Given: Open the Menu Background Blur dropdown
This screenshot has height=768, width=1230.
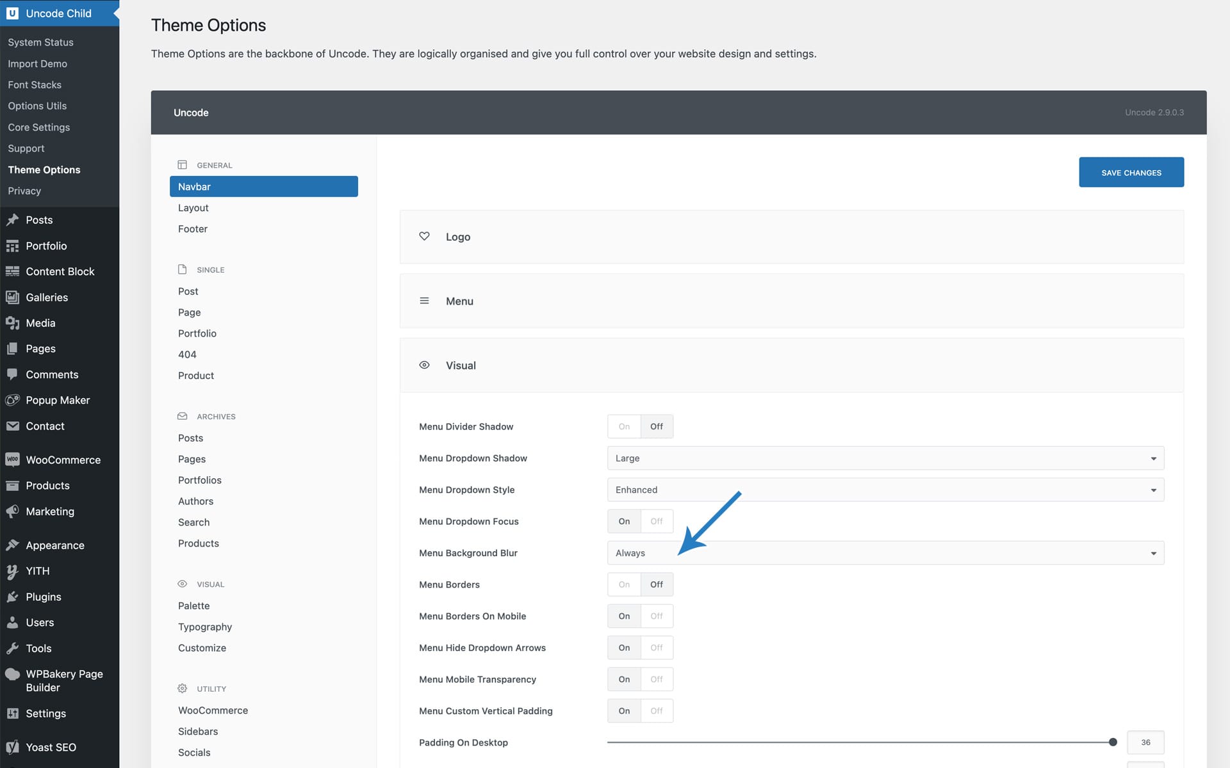Looking at the screenshot, I should pyautogui.click(x=885, y=553).
